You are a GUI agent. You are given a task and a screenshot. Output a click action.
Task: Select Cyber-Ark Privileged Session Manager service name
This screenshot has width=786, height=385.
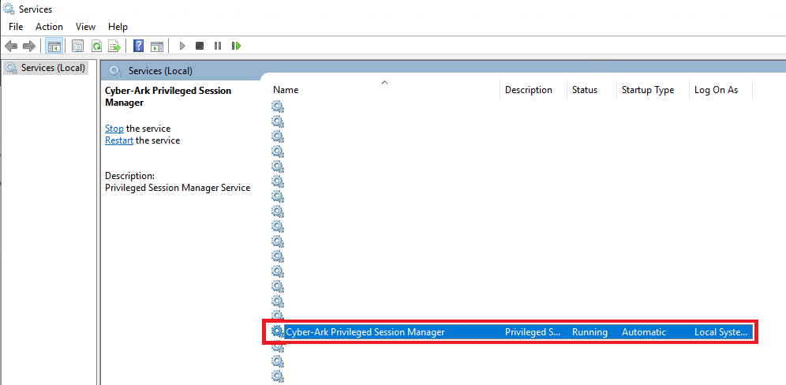[365, 332]
